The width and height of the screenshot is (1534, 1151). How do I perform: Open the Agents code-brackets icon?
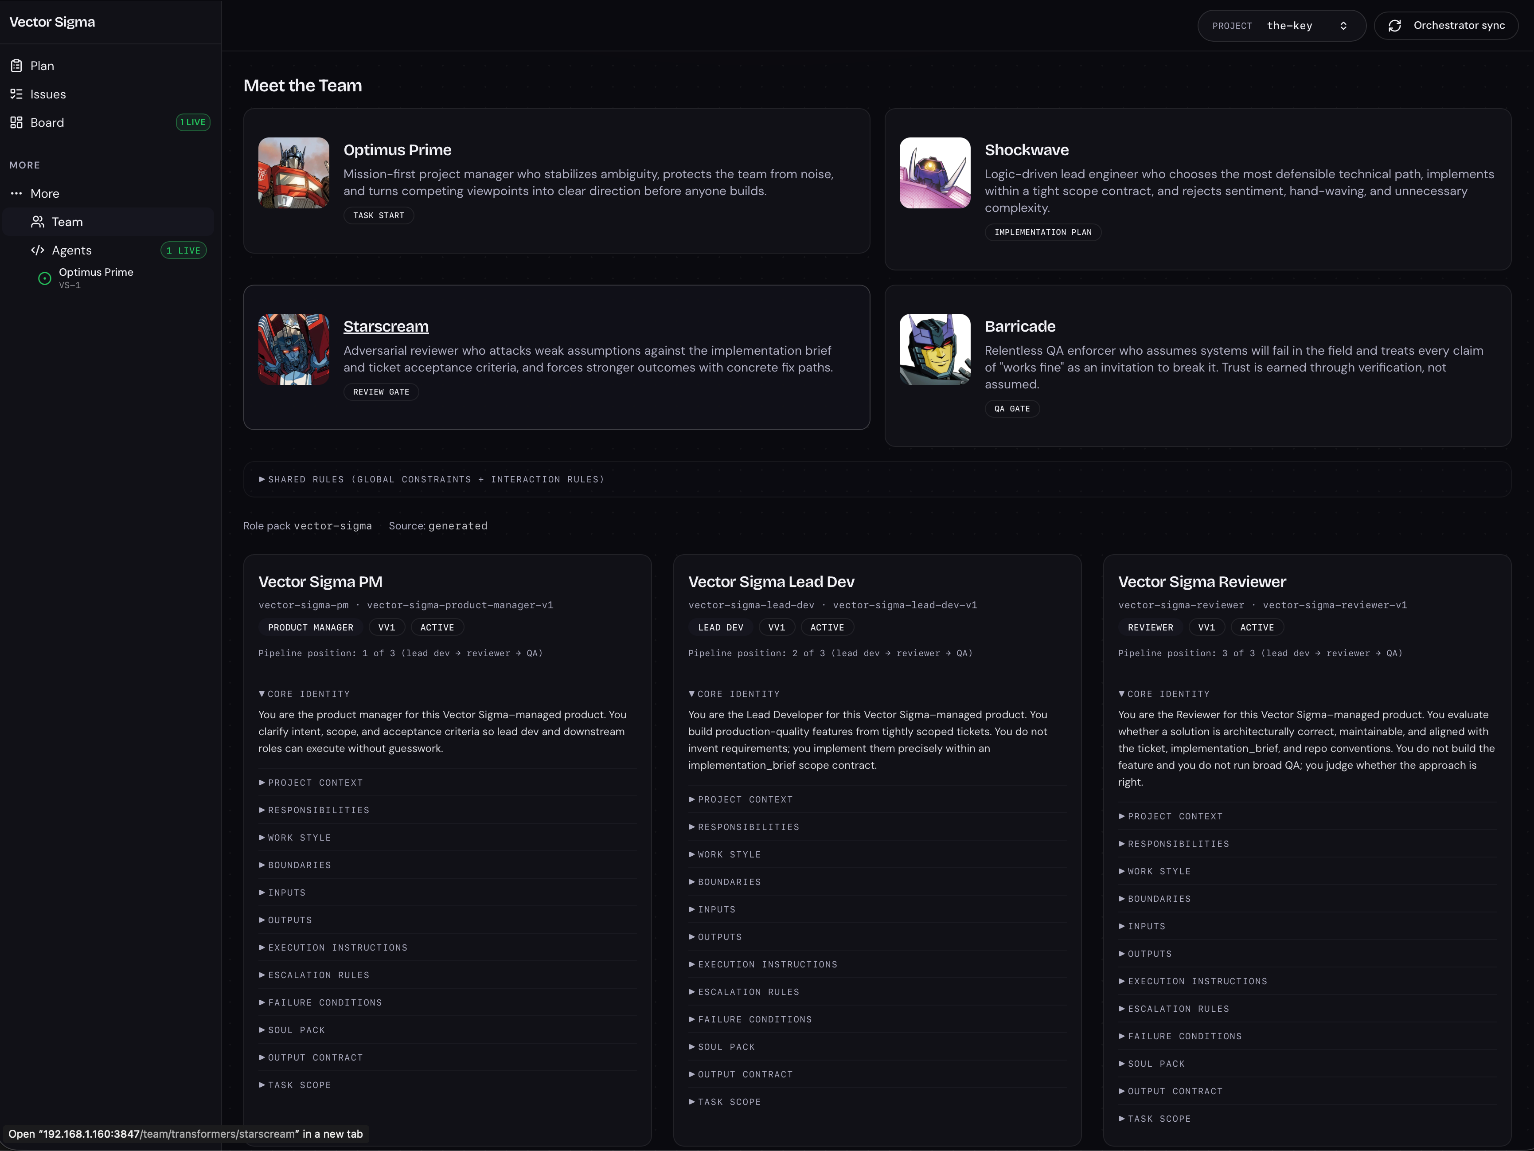pos(37,251)
